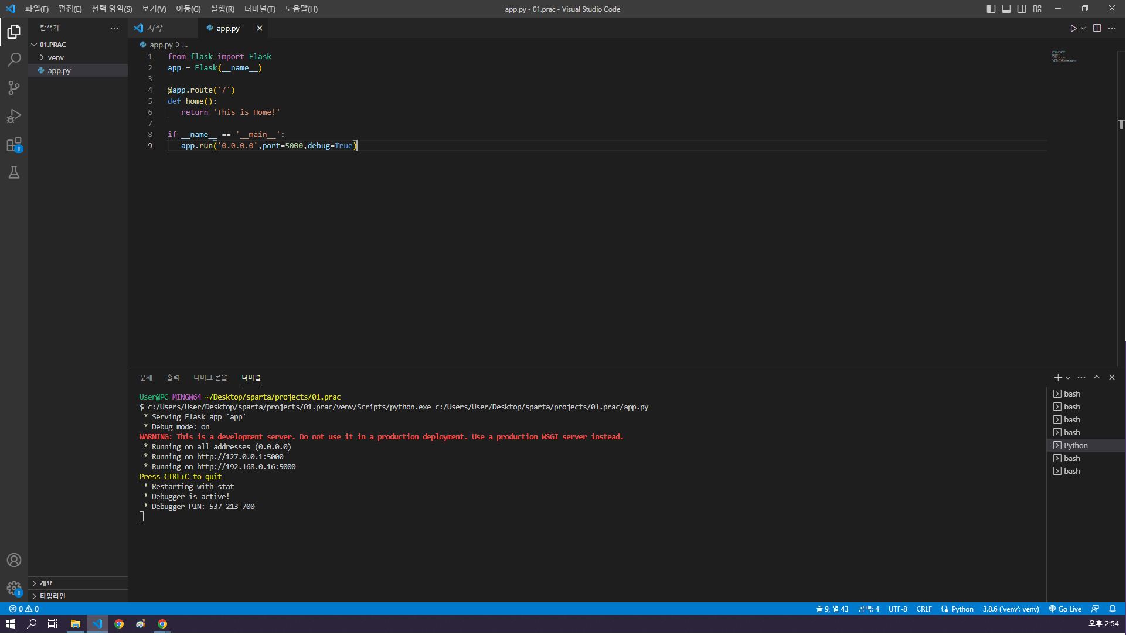Viewport: 1126px width, 635px height.
Task: Open the 파일(F) menu
Action: coord(37,9)
